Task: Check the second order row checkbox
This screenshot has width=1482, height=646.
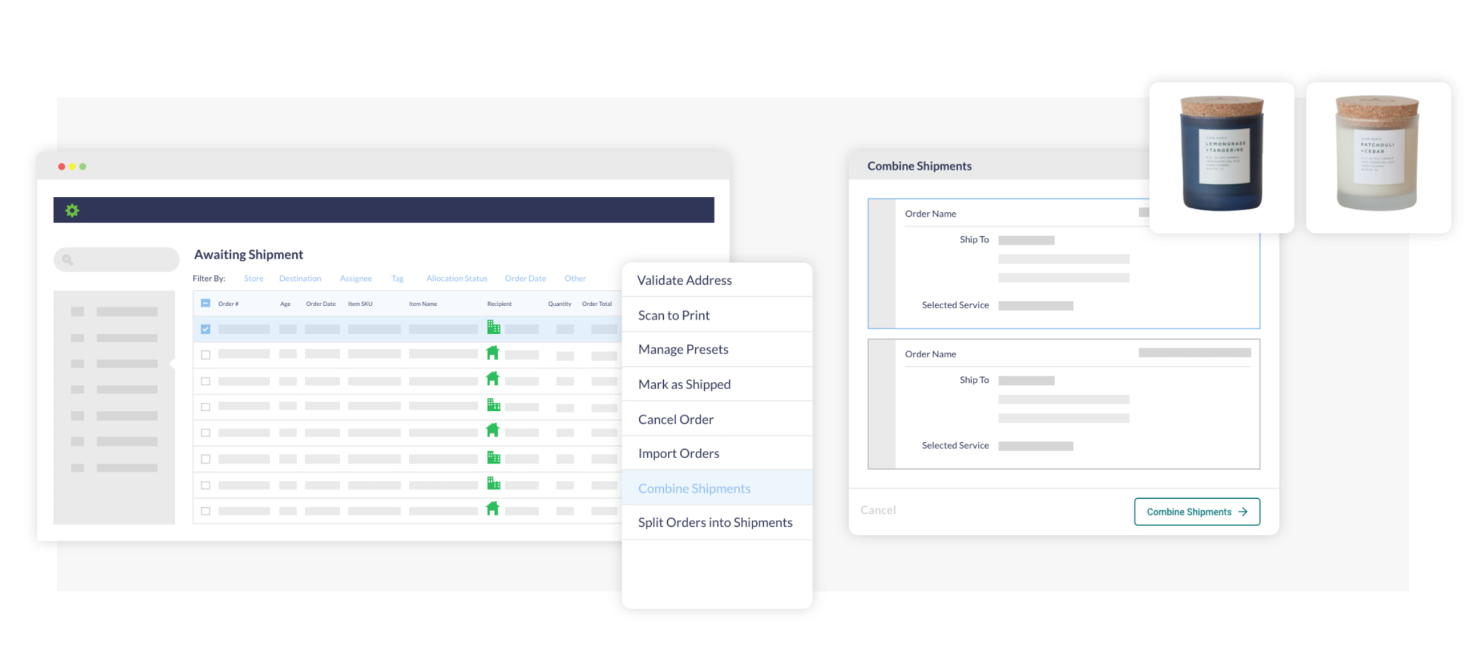Action: (205, 355)
